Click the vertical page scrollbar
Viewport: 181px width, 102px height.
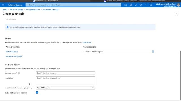point(180,75)
